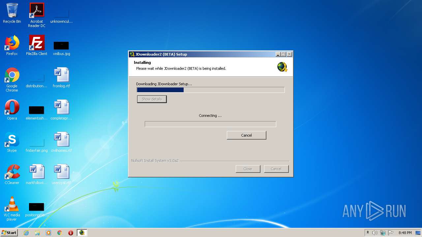This screenshot has width=422, height=237.
Task: Select the useroyal.rtf document
Action: coord(61,174)
